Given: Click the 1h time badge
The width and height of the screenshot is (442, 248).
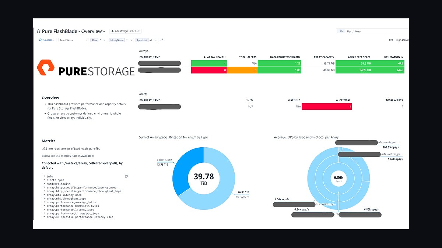Looking at the screenshot, I should 341,32.
